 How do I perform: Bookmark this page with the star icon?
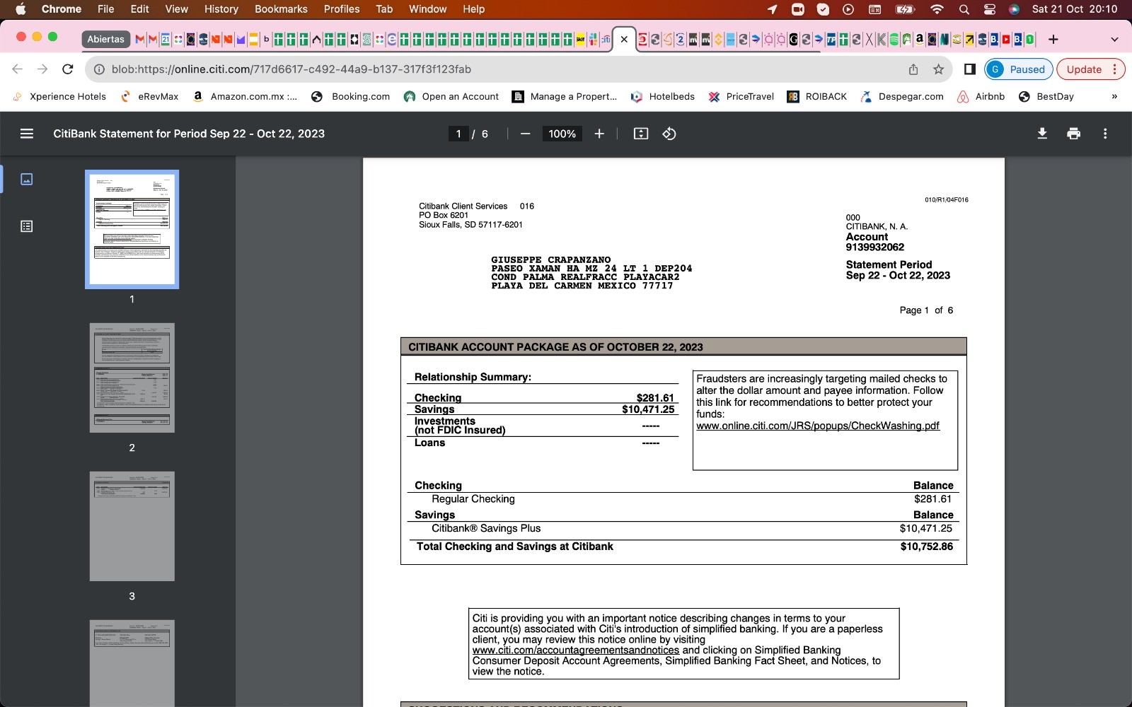pyautogui.click(x=939, y=69)
